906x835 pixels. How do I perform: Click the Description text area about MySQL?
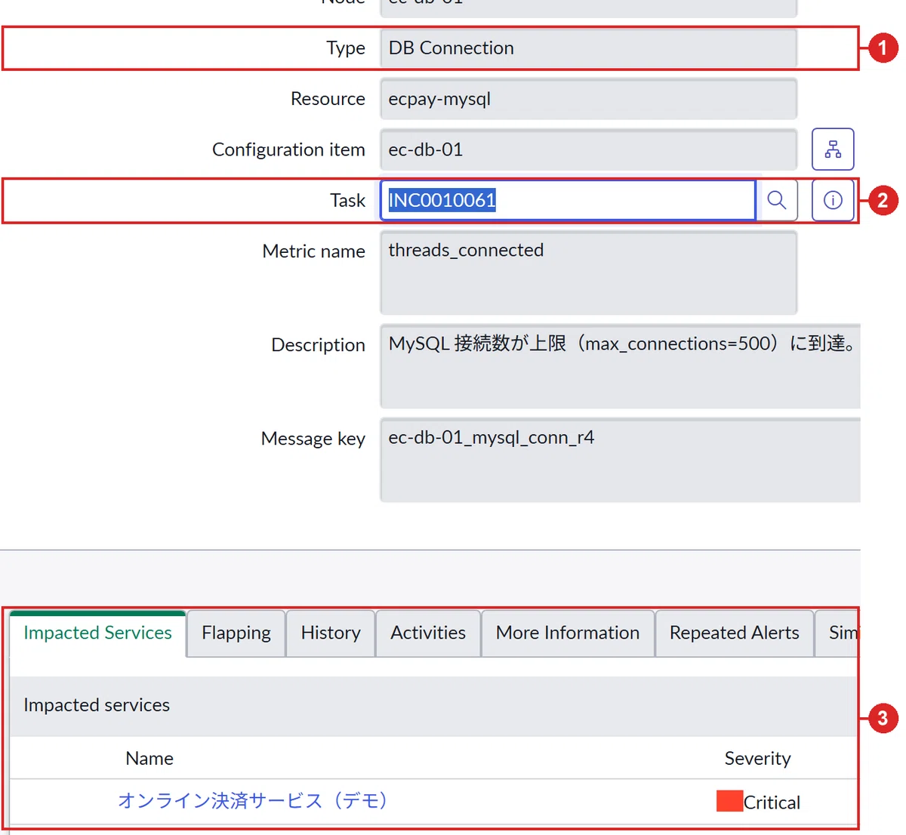coord(621,366)
